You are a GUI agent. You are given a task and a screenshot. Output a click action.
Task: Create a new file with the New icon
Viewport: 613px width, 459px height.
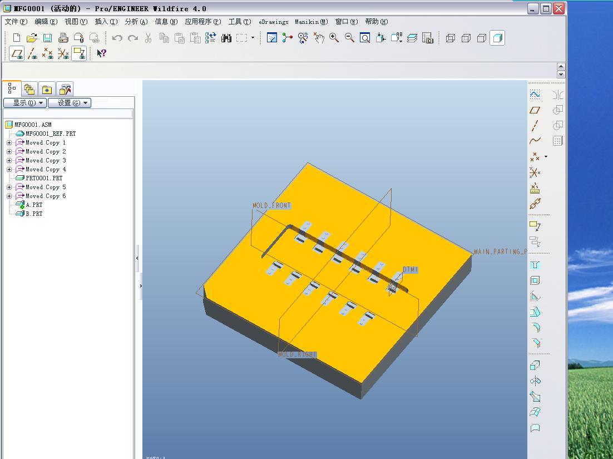click(17, 38)
